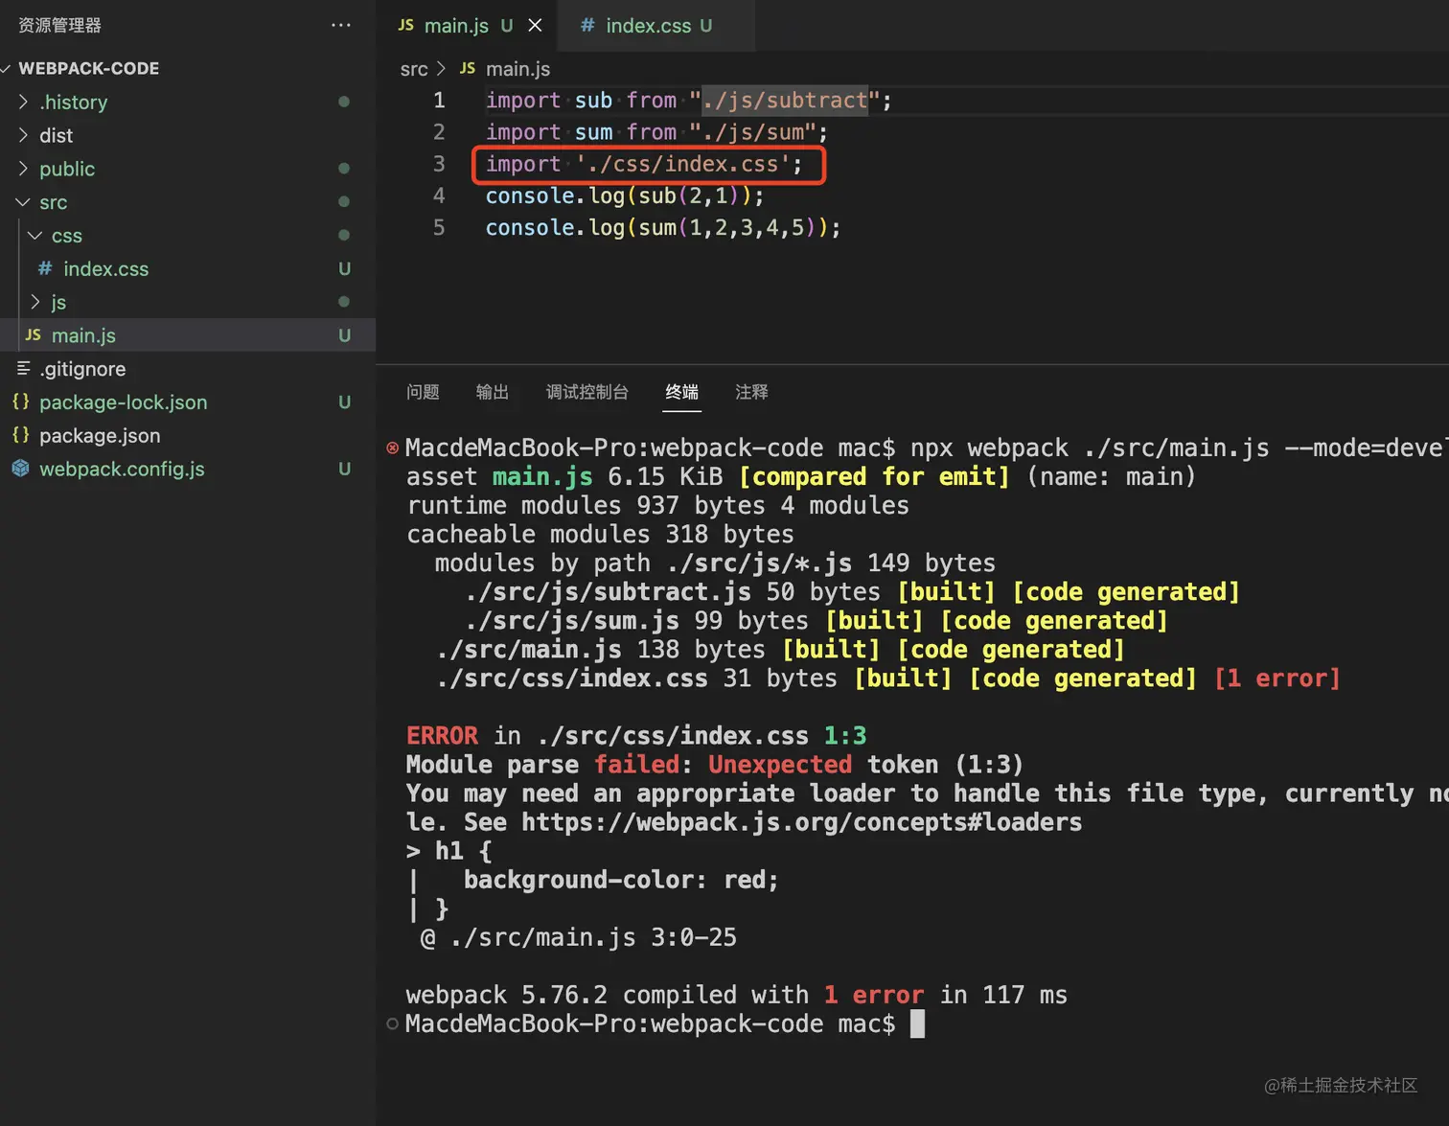Click the '[1 error]' text in terminal output

[x=1276, y=678]
